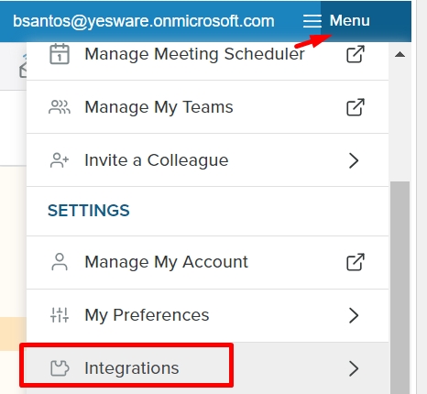Screen dimensions: 427x394
Task: Click the calendar icon for Meeting Scheduler
Action: 60,54
